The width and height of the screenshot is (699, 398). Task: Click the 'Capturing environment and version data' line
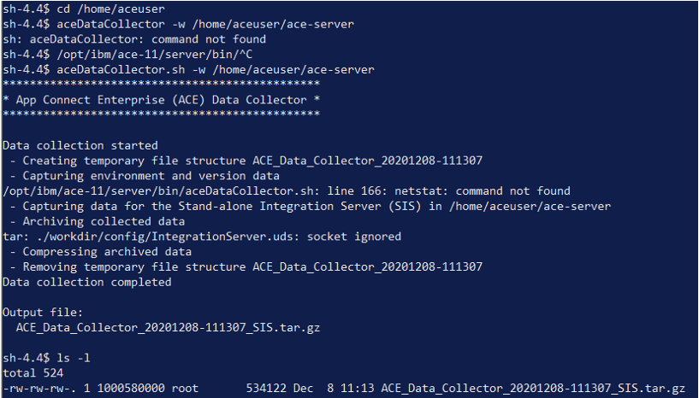(x=145, y=176)
